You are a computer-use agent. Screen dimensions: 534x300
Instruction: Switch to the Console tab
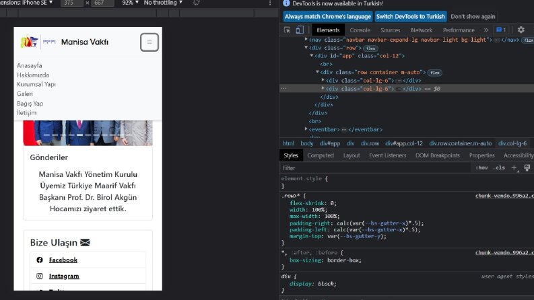click(360, 30)
